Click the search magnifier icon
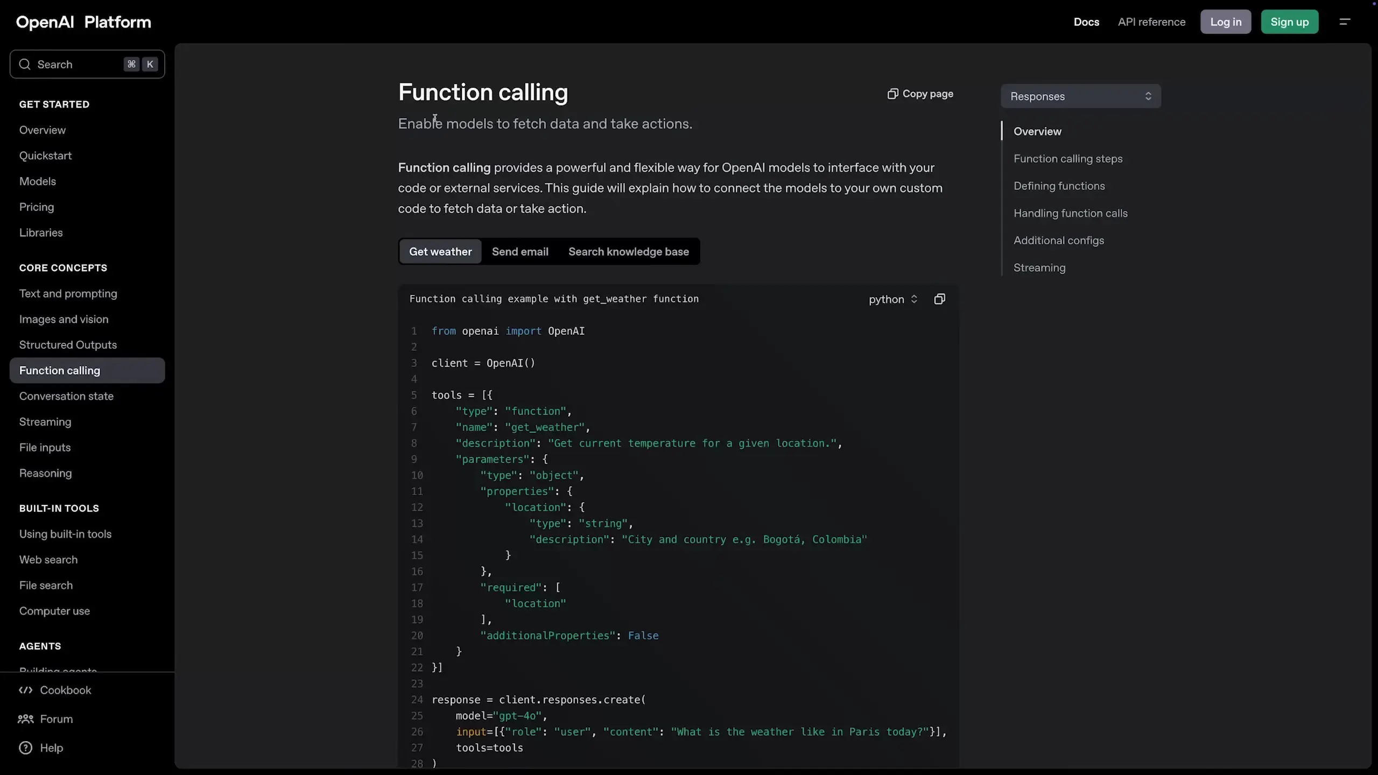This screenshot has width=1378, height=775. pos(25,65)
